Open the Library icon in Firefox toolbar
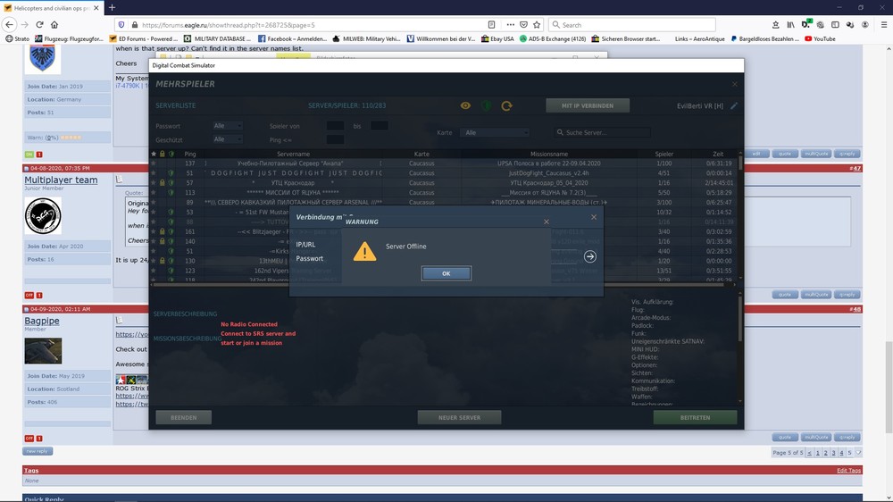This screenshot has height=502, width=893. (790, 24)
